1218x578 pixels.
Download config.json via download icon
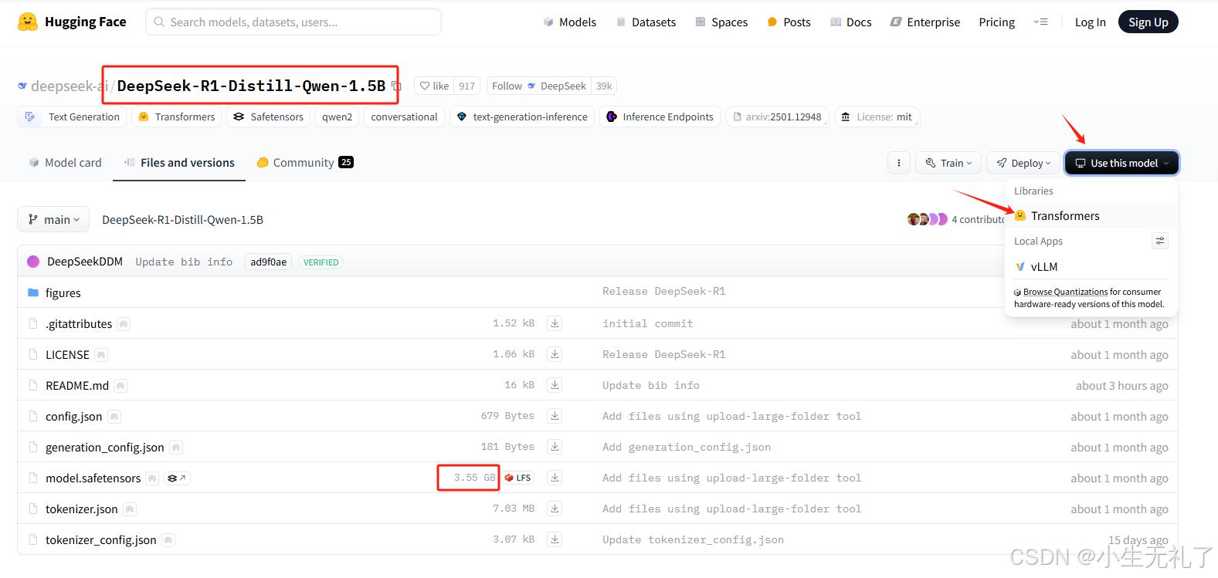point(555,416)
